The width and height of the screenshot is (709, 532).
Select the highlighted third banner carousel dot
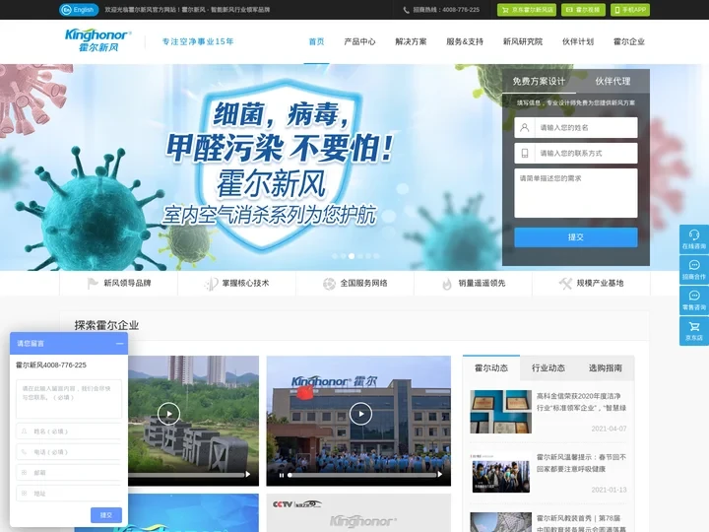pyautogui.click(x=352, y=256)
